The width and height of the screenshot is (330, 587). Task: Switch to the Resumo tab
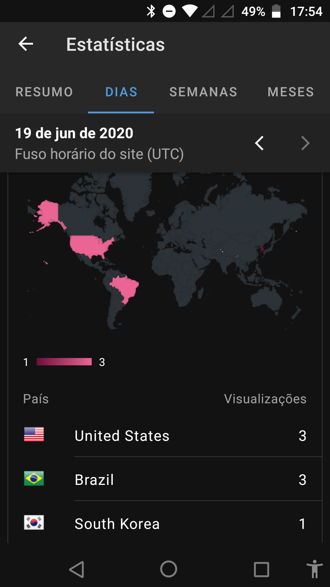pyautogui.click(x=44, y=92)
